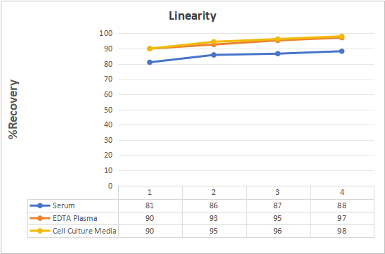385x254 pixels.
Task: Click the EDTA Plasma value 93 cell
Action: coord(214,218)
